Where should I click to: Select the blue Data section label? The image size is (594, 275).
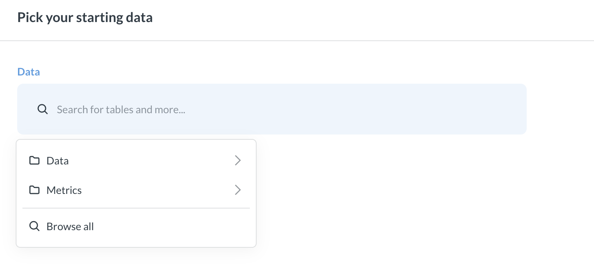point(28,71)
